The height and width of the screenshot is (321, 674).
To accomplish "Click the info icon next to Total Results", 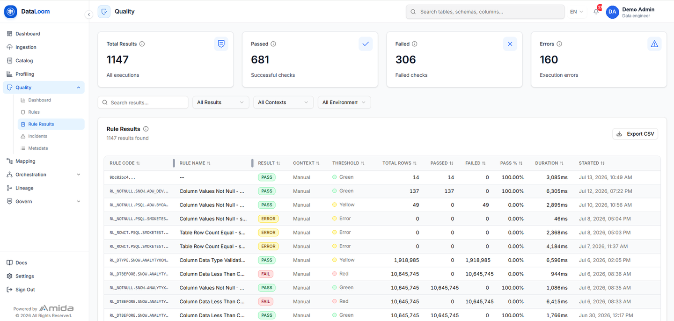I will [x=142, y=44].
